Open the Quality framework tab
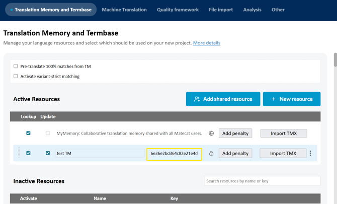The height and width of the screenshot is (204, 337). [178, 10]
